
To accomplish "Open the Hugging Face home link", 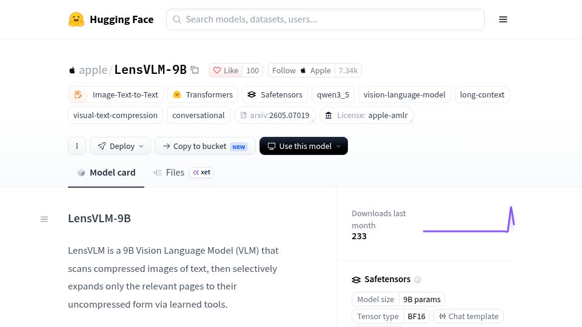I will 111,19.
